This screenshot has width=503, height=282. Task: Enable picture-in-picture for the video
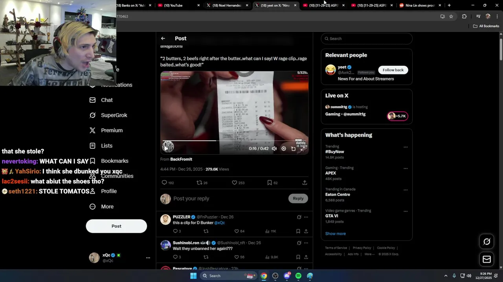(293, 149)
